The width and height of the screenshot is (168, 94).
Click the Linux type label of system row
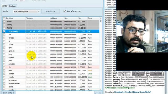coord(90,74)
